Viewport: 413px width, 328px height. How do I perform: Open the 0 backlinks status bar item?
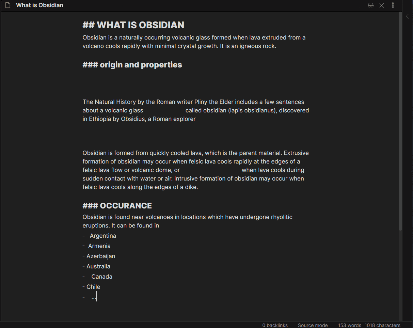pos(275,325)
